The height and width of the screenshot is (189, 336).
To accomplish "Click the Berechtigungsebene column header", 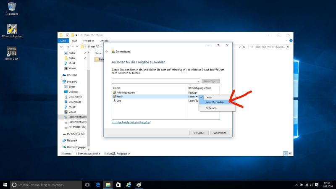I will click(200, 88).
